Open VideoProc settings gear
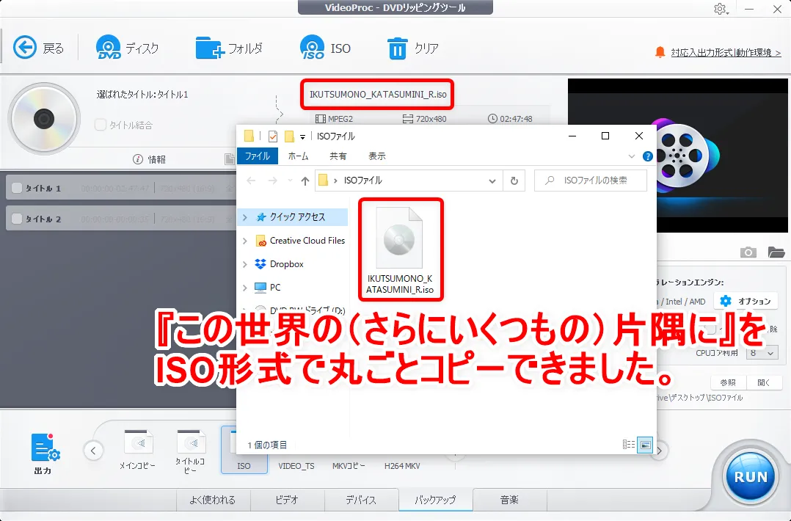Image resolution: width=791 pixels, height=521 pixels. pos(721,9)
